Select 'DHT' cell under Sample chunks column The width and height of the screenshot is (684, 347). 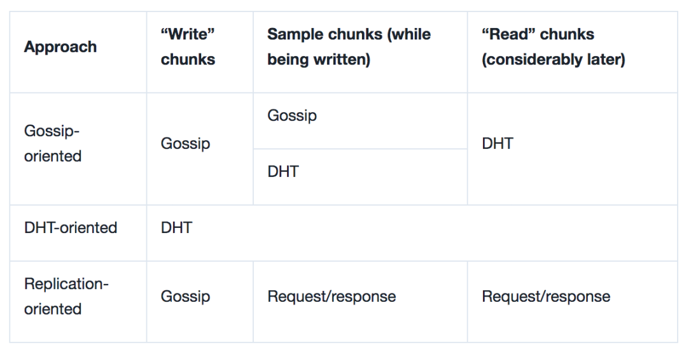pyautogui.click(x=283, y=172)
